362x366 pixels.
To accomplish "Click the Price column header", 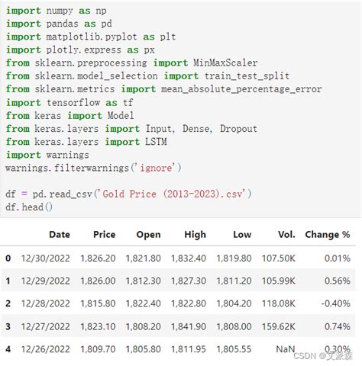I will 104,234.
